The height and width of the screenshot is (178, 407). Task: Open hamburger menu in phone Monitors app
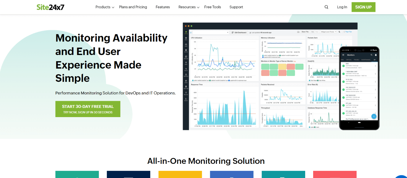(x=343, y=55)
